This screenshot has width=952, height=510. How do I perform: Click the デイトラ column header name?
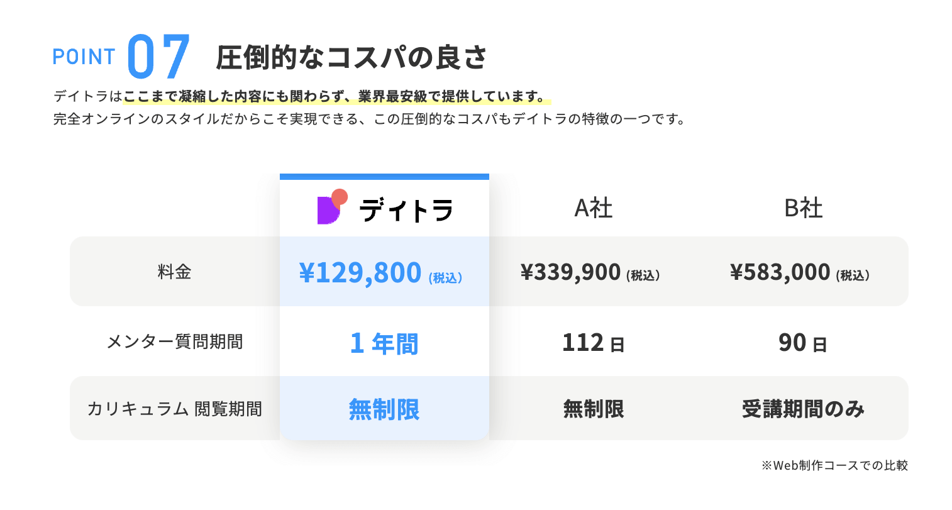click(x=406, y=210)
